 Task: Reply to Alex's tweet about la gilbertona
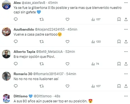16,19
